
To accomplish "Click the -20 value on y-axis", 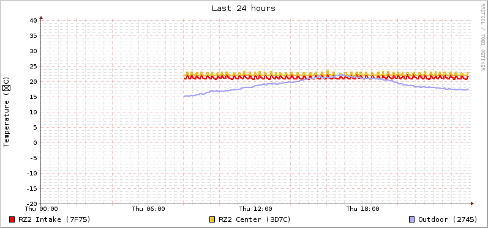I will click(31, 204).
